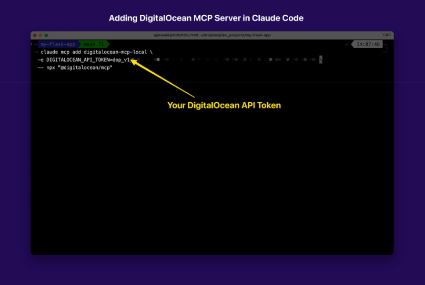Click the green maximize window button
Image resolution: width=425 pixels, height=285 pixels.
(x=46, y=35)
